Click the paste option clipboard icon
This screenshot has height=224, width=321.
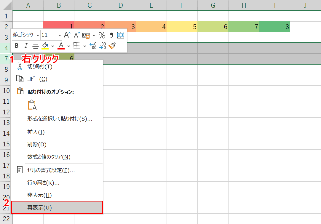32,105
